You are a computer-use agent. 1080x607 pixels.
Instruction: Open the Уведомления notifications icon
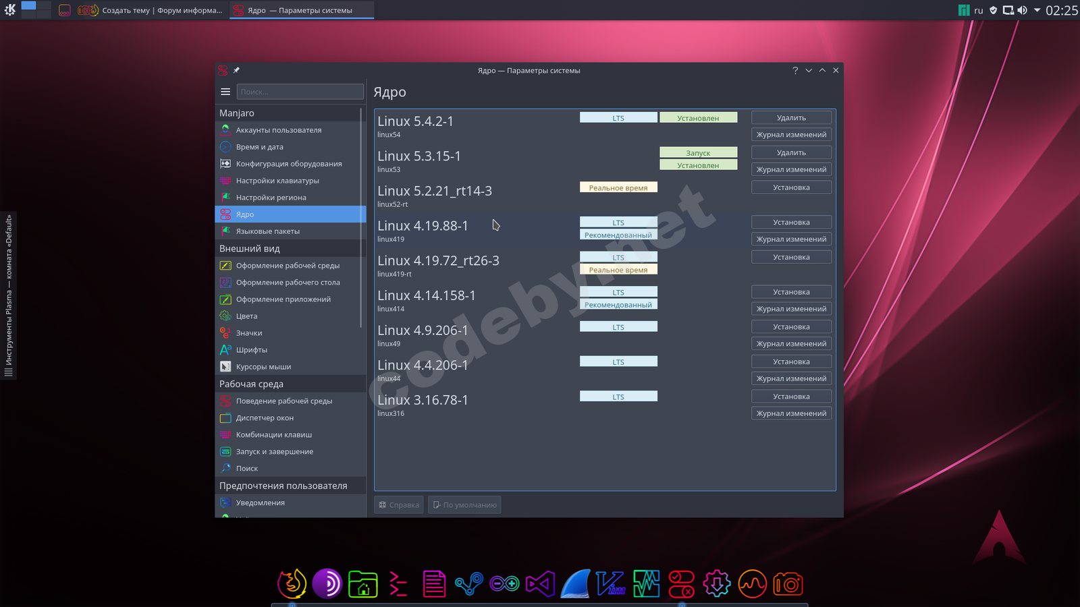225,502
